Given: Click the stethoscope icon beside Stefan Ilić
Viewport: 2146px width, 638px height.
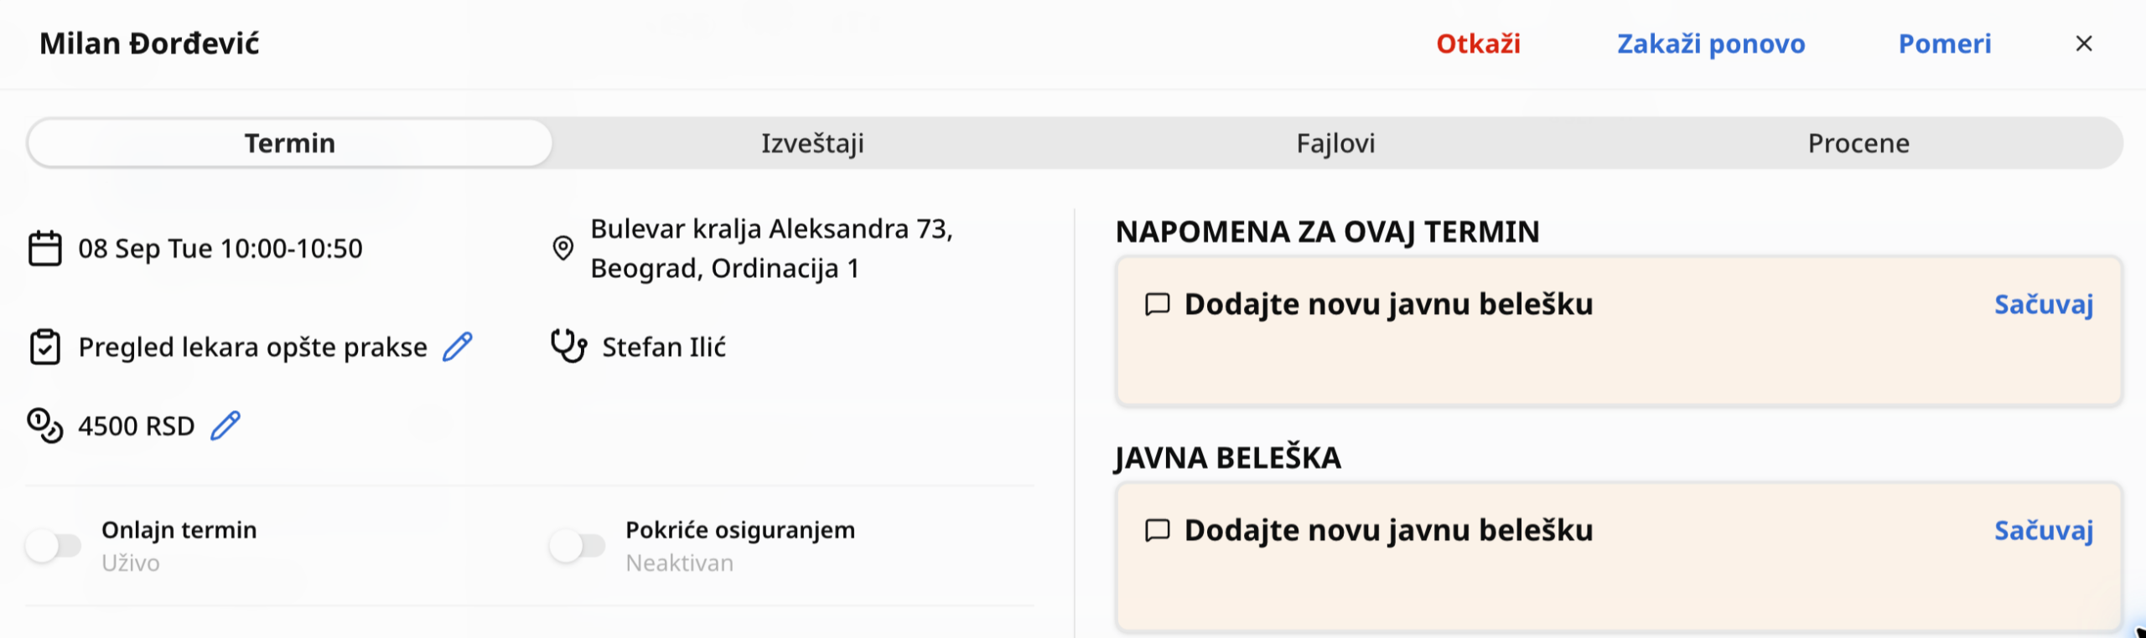Looking at the screenshot, I should 569,346.
